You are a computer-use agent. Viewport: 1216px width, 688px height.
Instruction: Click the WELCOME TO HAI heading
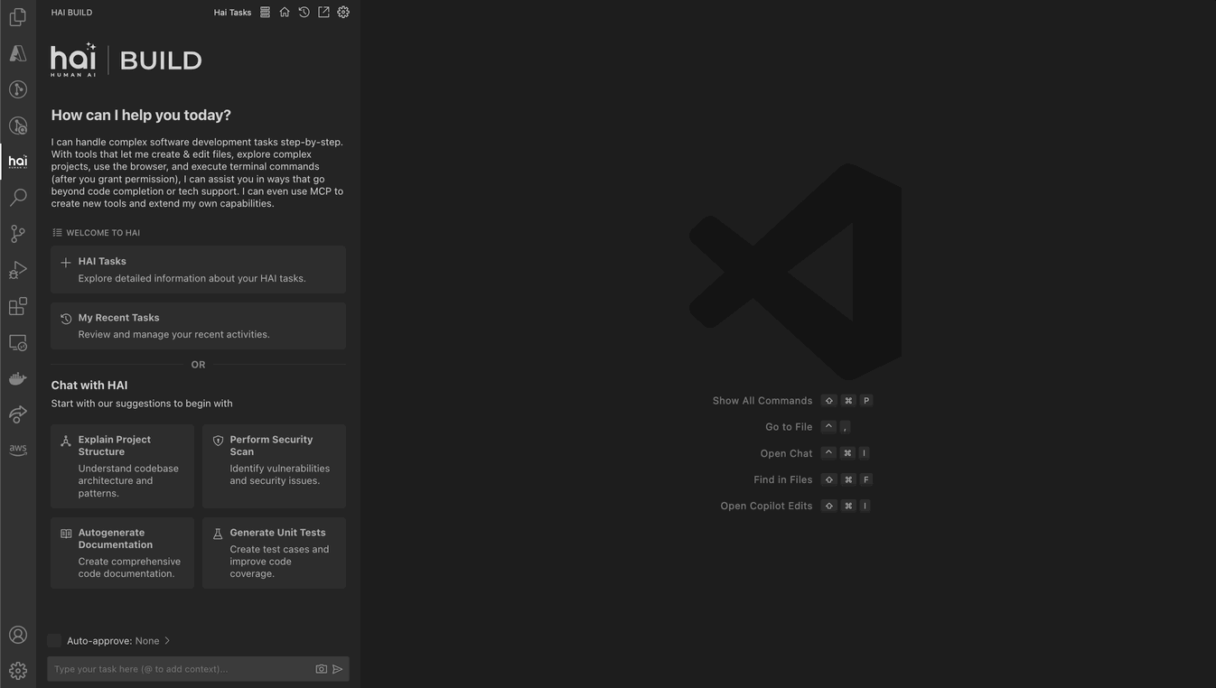pos(103,233)
